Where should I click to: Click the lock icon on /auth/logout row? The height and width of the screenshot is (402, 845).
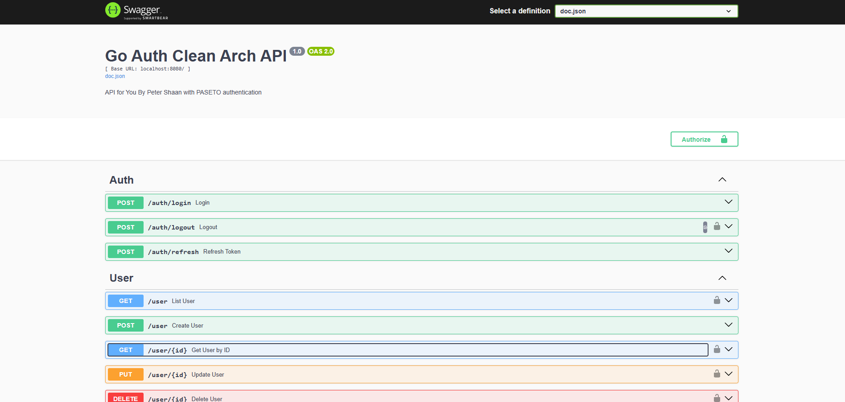click(717, 226)
